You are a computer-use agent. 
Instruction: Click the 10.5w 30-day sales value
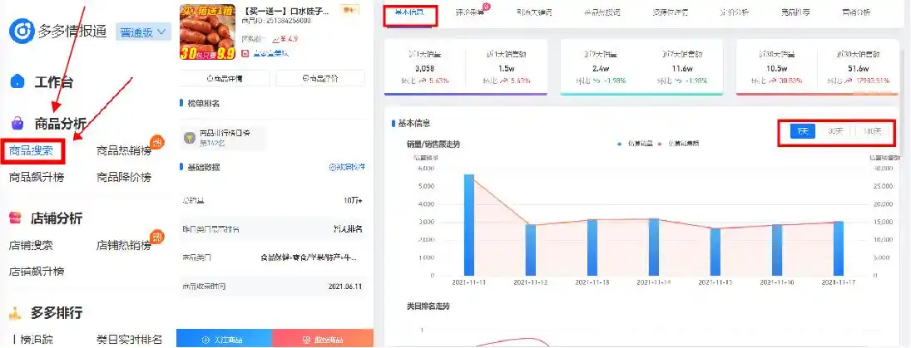click(x=777, y=68)
